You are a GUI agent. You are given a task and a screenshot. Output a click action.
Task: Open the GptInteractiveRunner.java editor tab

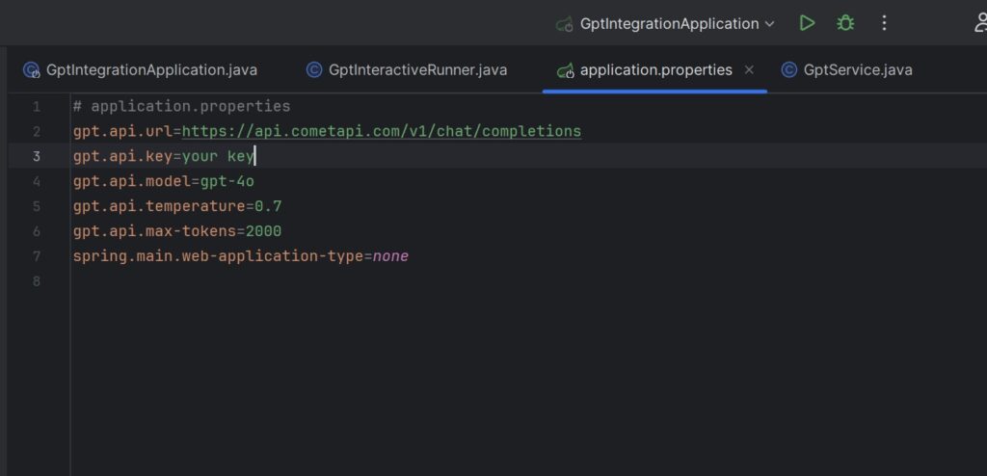(x=417, y=69)
